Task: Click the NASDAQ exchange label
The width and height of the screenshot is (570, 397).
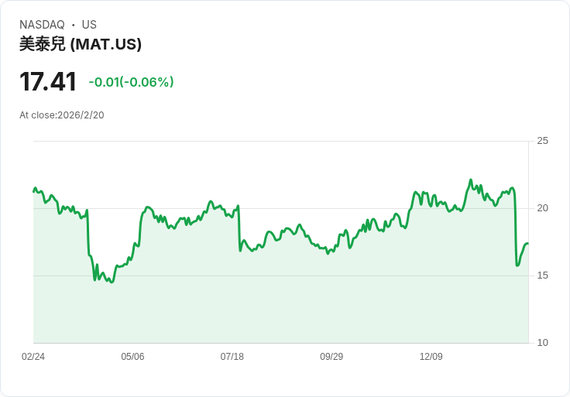Action: pyautogui.click(x=42, y=25)
